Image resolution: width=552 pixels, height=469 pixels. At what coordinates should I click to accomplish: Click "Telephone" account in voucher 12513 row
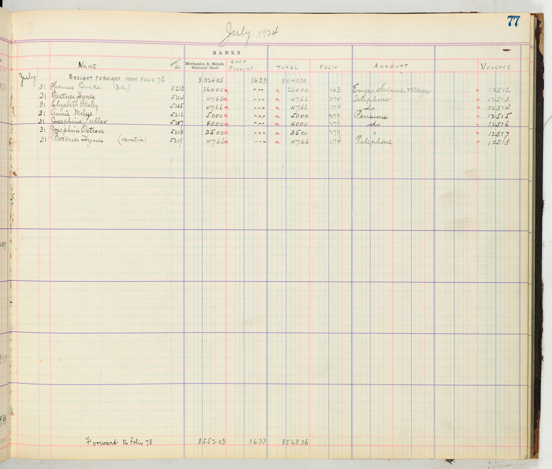click(x=372, y=99)
